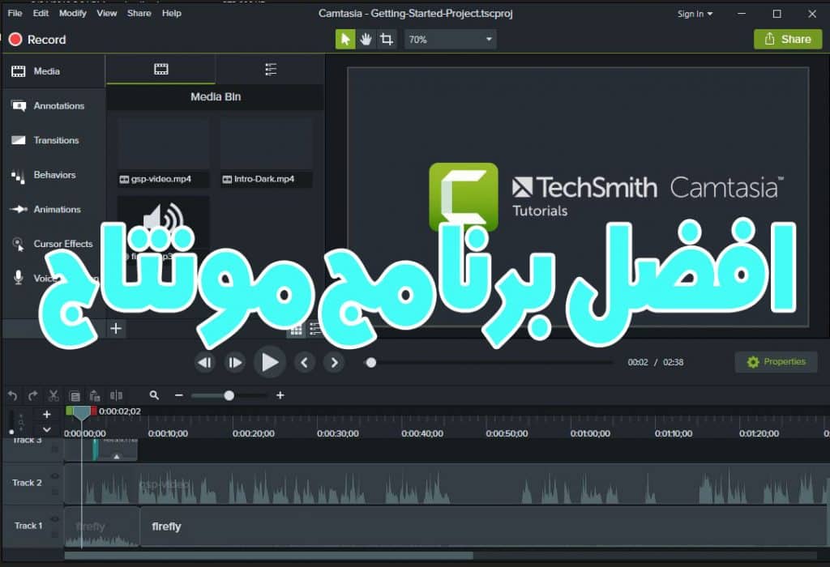Toggle Track 2 visibility eye icon

tap(54, 476)
